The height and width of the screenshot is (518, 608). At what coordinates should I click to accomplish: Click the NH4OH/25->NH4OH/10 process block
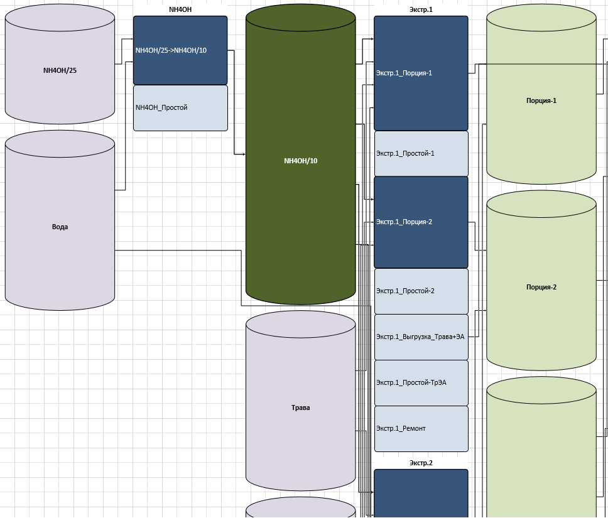point(180,50)
